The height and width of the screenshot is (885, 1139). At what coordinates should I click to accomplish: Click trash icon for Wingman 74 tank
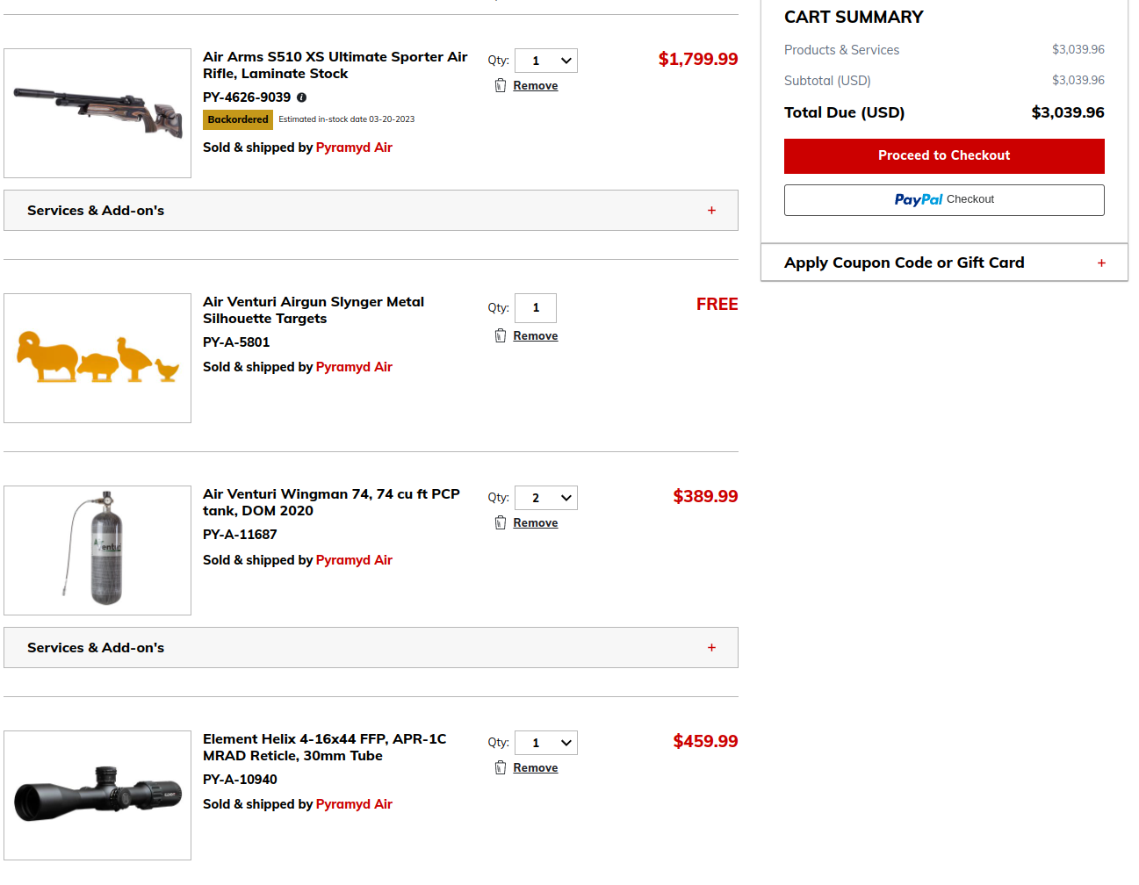501,522
